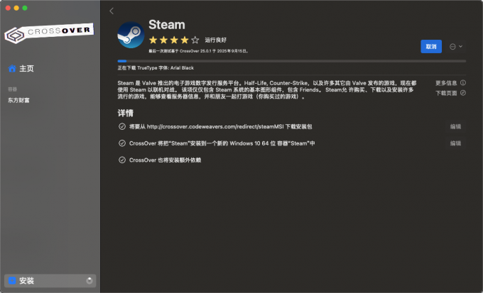Click the 运行良好 rating label

216,40
